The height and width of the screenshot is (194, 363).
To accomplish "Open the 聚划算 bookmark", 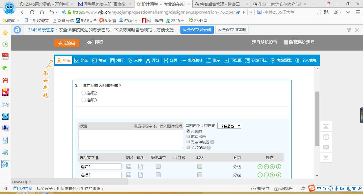I will coord(108,20).
